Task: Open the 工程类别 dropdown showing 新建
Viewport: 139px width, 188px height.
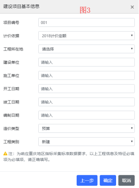Action: pyautogui.click(x=86, y=141)
